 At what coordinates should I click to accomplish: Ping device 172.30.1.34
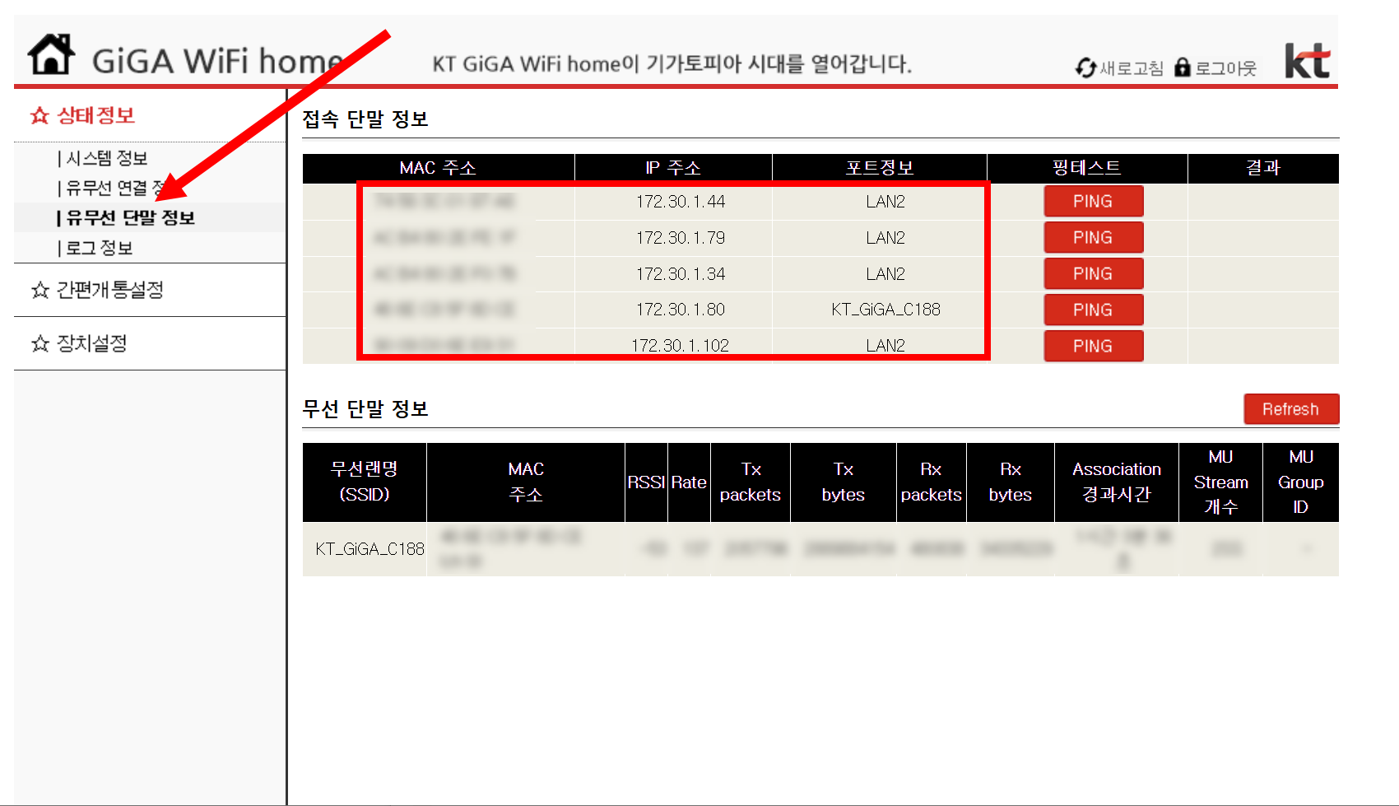(1093, 274)
